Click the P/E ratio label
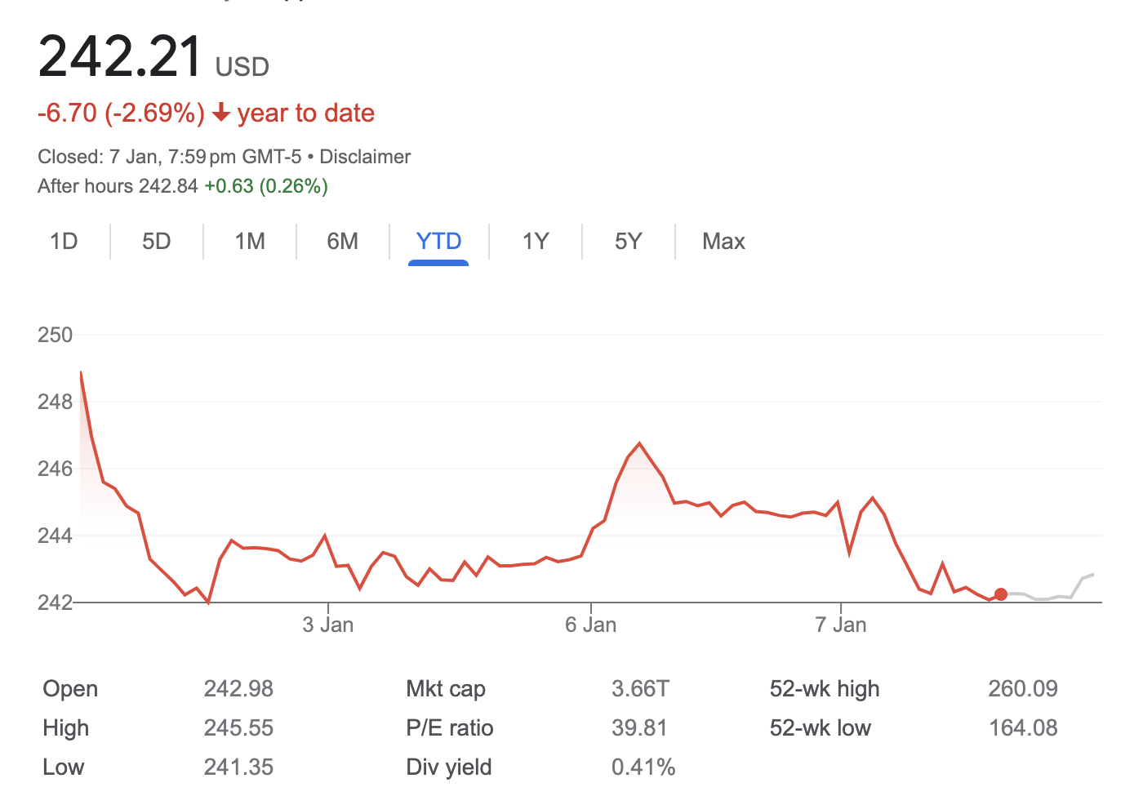The height and width of the screenshot is (805, 1143). (450, 728)
